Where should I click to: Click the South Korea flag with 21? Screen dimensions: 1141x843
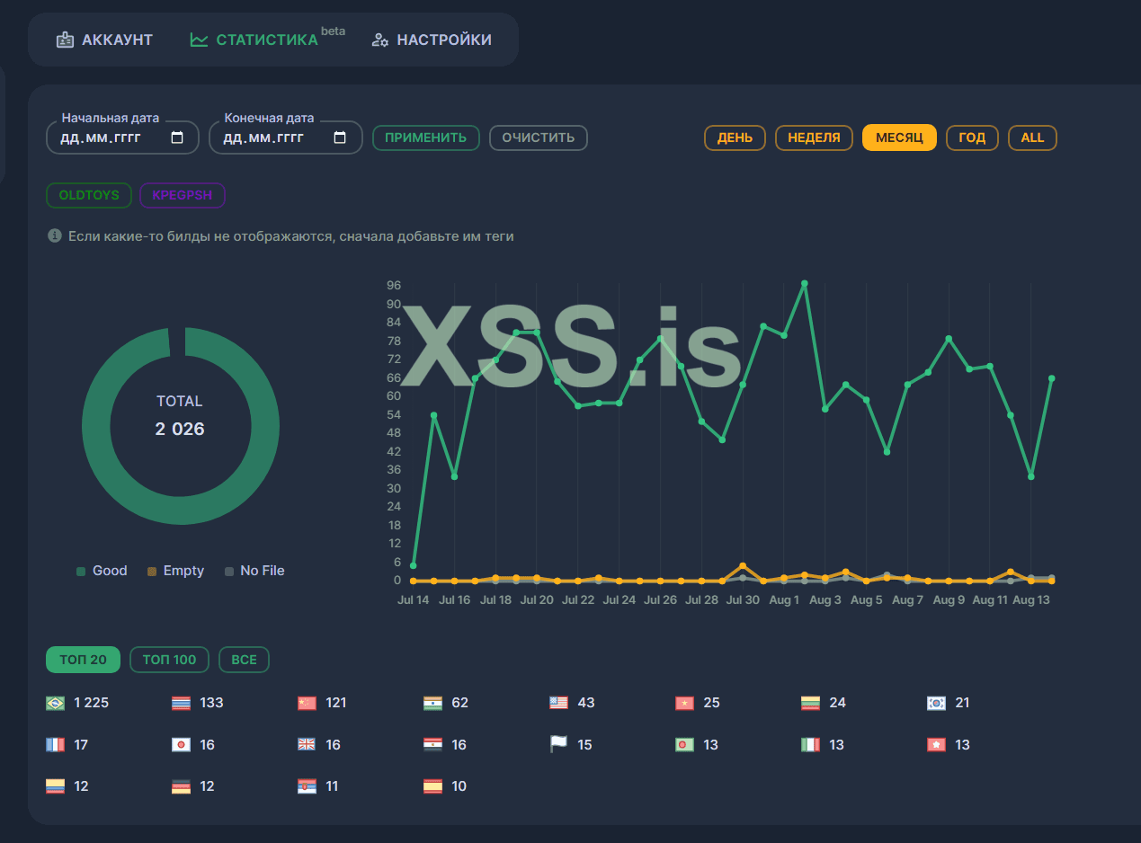pos(936,704)
